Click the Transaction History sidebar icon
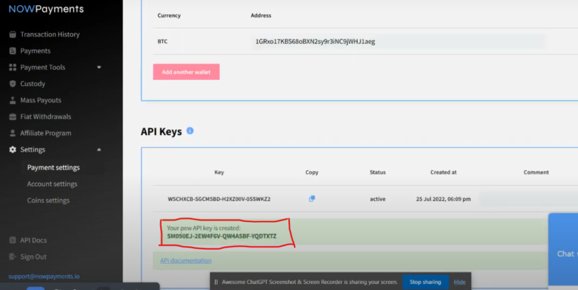 tap(12, 34)
